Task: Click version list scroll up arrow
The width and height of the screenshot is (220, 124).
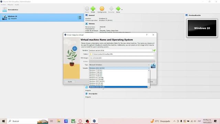Action: 149,71
